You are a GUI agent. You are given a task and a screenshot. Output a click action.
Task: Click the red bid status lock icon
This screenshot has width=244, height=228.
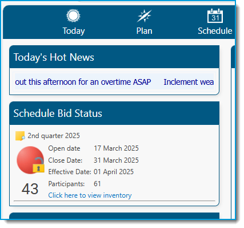tap(30, 160)
